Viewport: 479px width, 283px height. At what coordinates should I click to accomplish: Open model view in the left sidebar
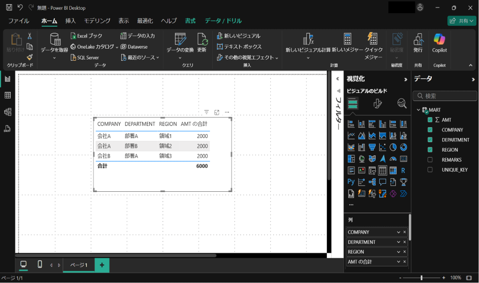(7, 112)
